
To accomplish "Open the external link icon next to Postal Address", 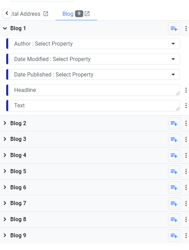I will [46, 14].
